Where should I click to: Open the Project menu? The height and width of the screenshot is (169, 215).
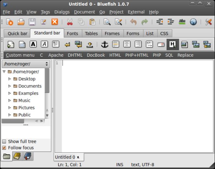click(116, 12)
